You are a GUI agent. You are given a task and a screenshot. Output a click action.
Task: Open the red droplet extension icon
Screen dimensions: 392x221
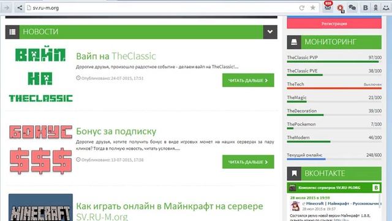pos(341,8)
